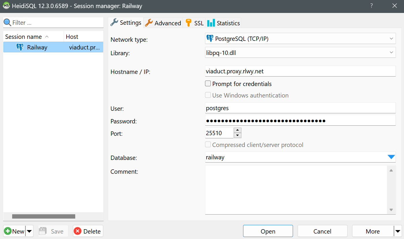404x239 pixels.
Task: Click the bar chart icon on Statistics tab
Action: tap(211, 23)
